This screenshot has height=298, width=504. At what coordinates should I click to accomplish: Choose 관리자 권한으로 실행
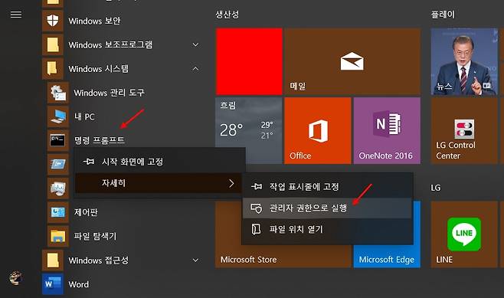(x=327, y=208)
